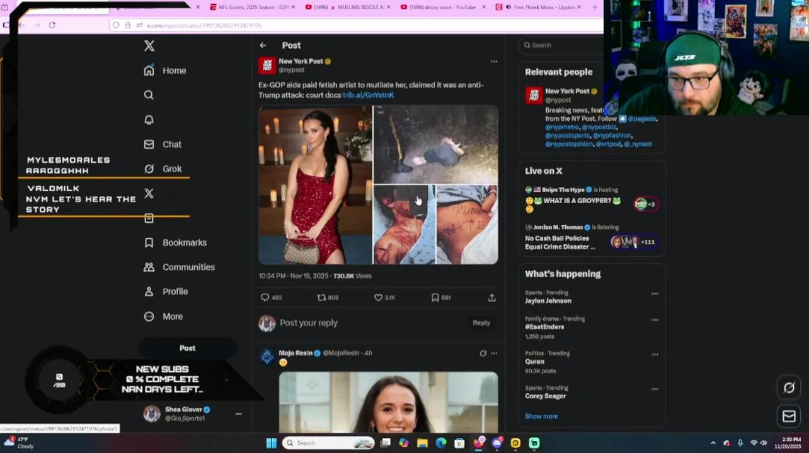Open Chat in sidebar
This screenshot has width=809, height=453.
coord(163,144)
